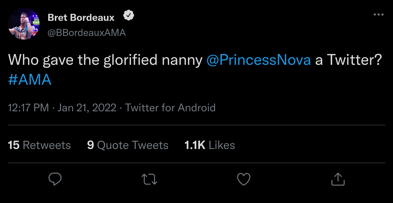View the 1.1K Likes list
Screen dimensions: 393x203
pos(210,145)
